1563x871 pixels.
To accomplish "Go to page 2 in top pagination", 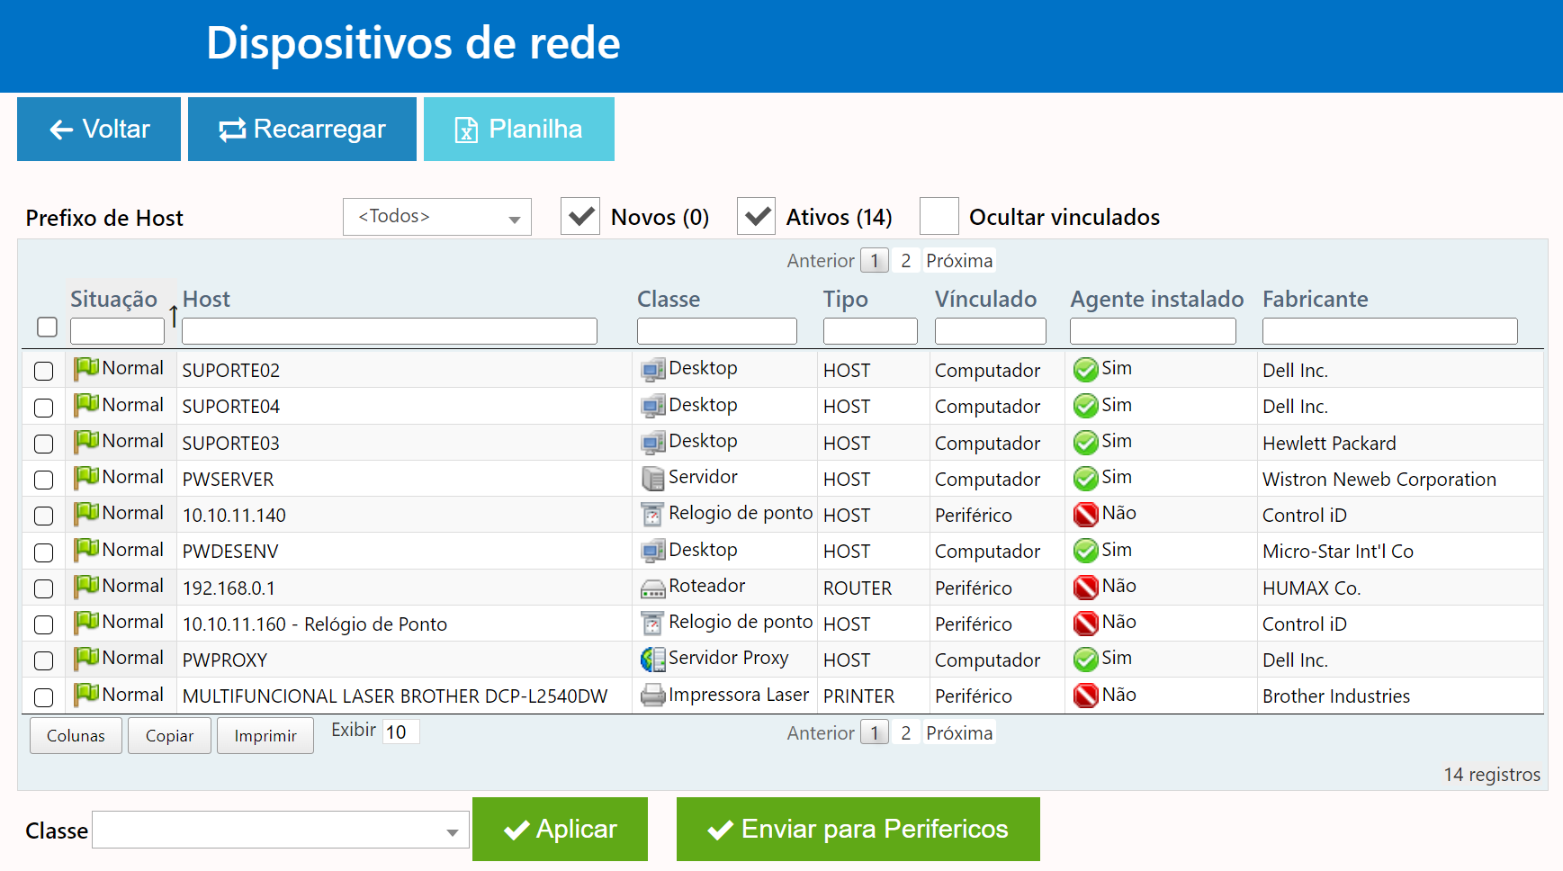I will pos(906,261).
